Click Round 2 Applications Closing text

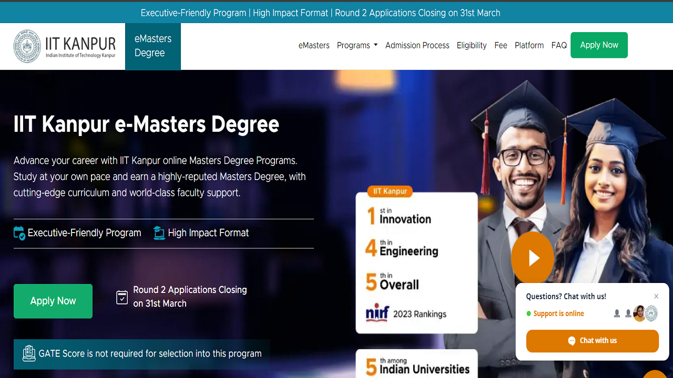coord(190,297)
